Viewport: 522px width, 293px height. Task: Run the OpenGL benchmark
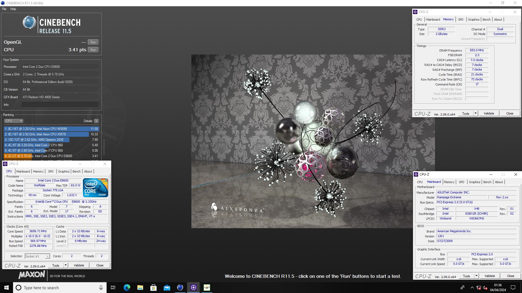(93, 42)
